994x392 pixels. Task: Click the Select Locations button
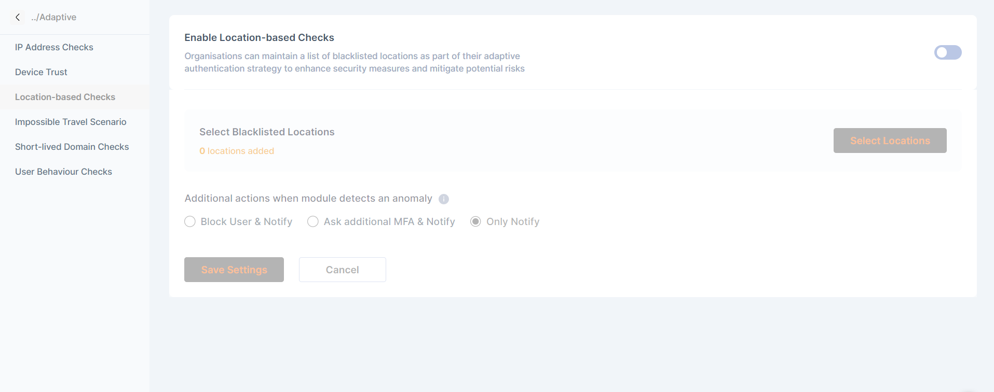(x=890, y=141)
